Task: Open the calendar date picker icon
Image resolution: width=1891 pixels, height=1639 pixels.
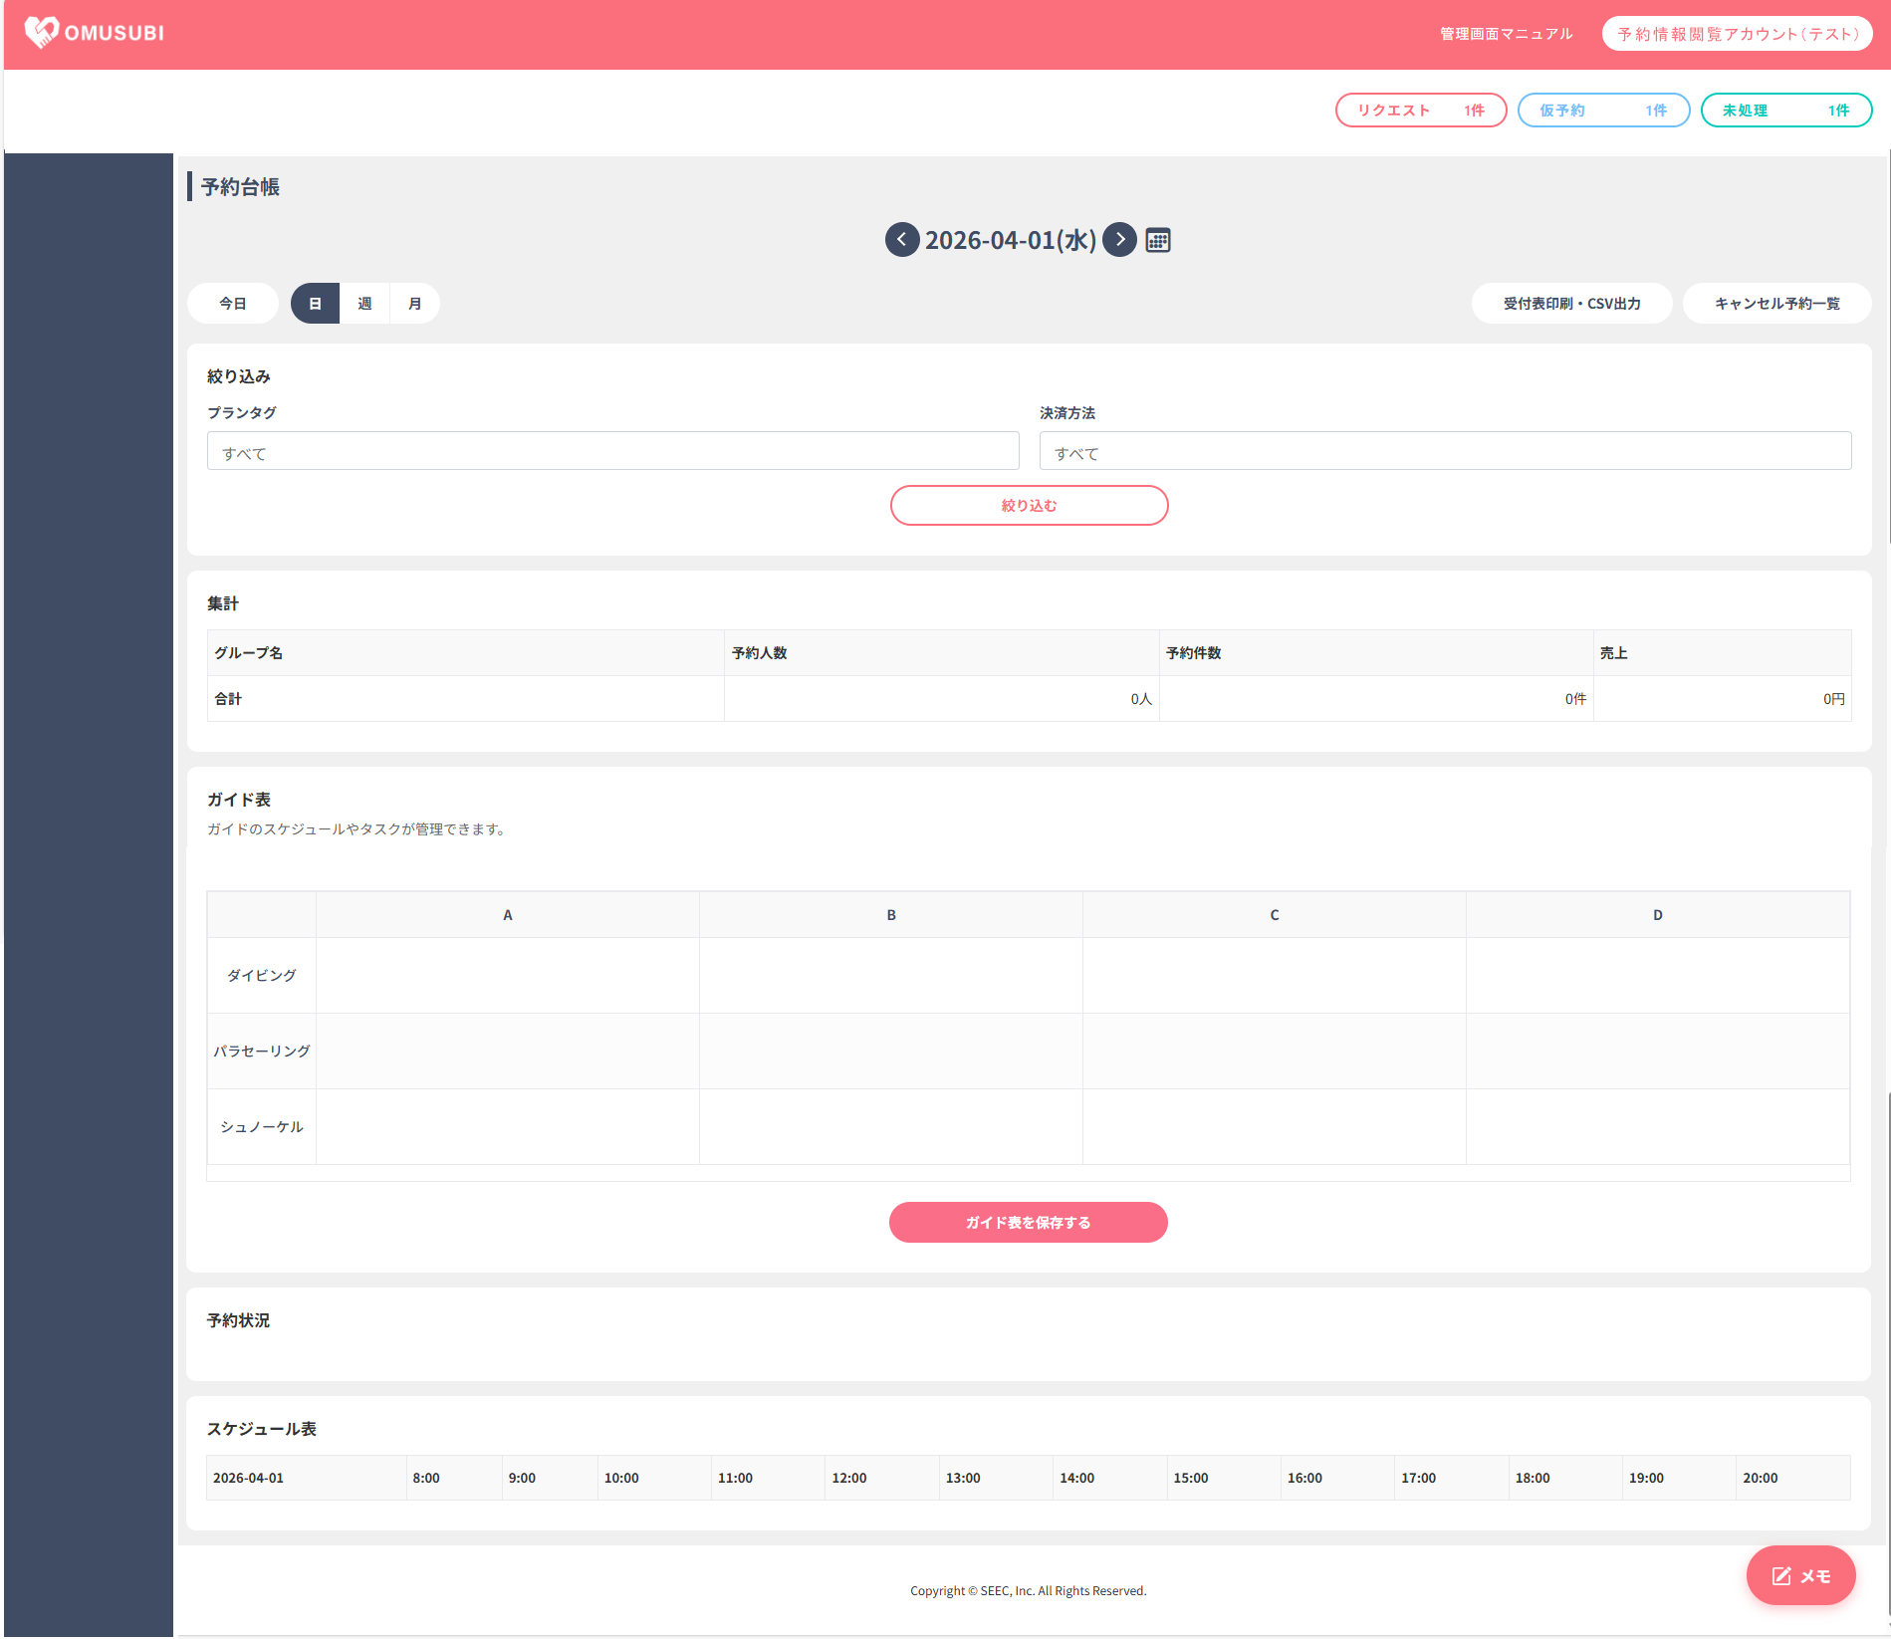Action: tap(1157, 240)
